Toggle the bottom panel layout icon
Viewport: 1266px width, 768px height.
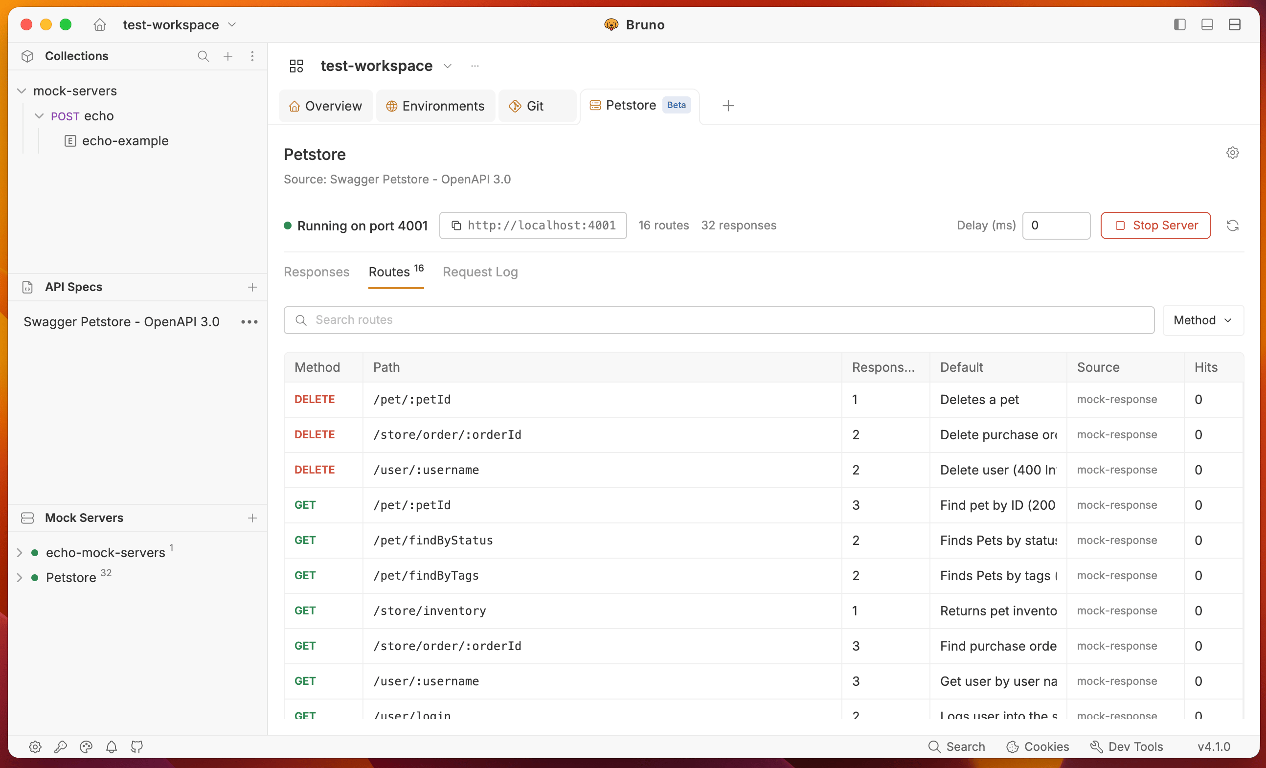[1207, 24]
